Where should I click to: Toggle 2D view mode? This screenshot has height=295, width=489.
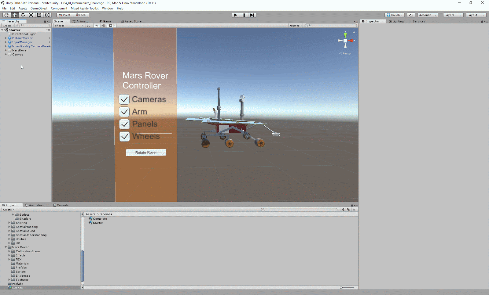pyautogui.click(x=88, y=26)
